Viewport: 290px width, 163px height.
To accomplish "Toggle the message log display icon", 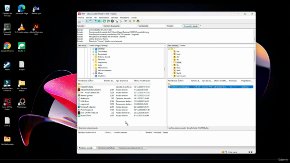I will pyautogui.click(x=87, y=21).
